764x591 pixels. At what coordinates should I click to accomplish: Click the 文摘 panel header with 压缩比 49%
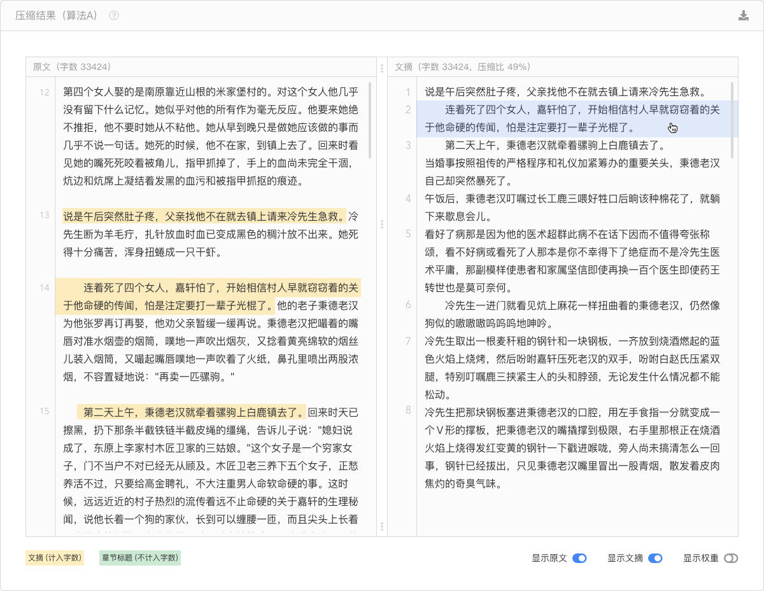pos(463,67)
